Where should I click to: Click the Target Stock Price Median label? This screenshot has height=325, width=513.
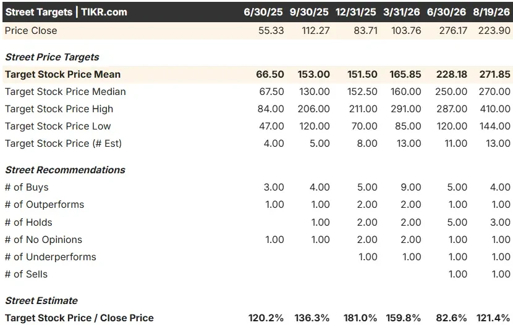[x=66, y=92]
